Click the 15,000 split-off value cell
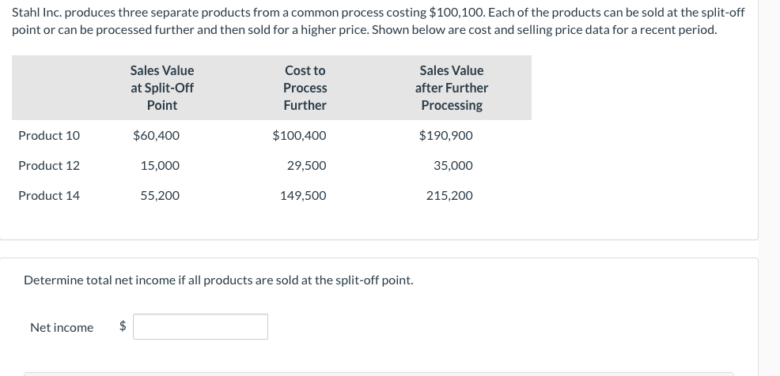Screen dimensions: 780x376 (160, 165)
